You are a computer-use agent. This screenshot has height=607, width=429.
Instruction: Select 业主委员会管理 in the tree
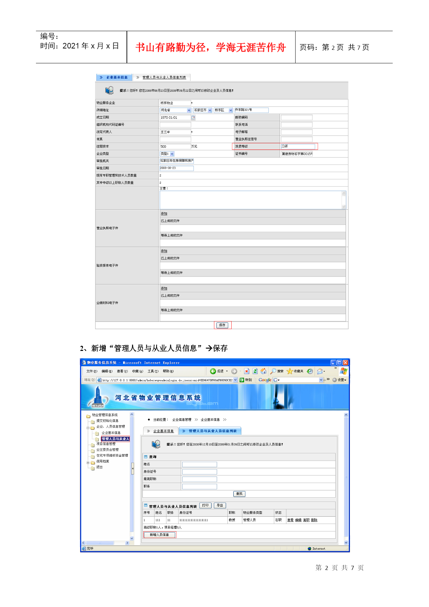tap(108, 450)
